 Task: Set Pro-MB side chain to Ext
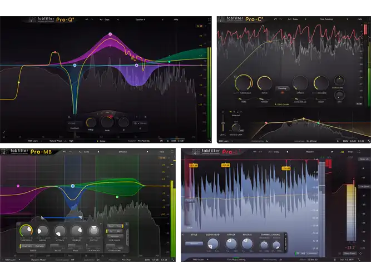(x=119, y=231)
